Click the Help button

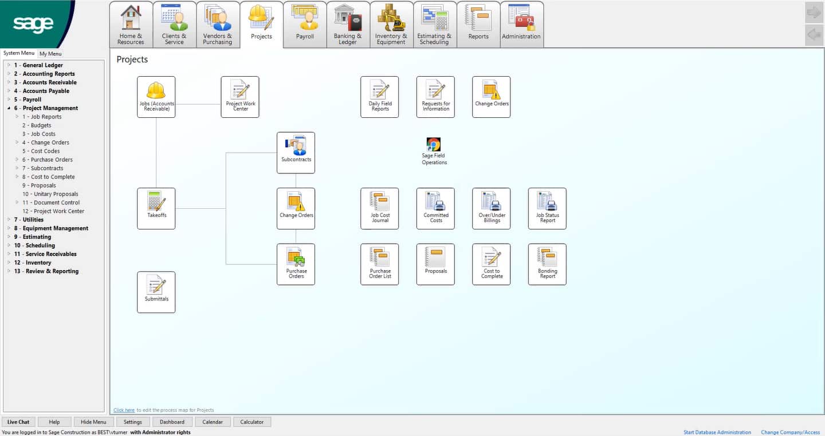[x=54, y=422]
